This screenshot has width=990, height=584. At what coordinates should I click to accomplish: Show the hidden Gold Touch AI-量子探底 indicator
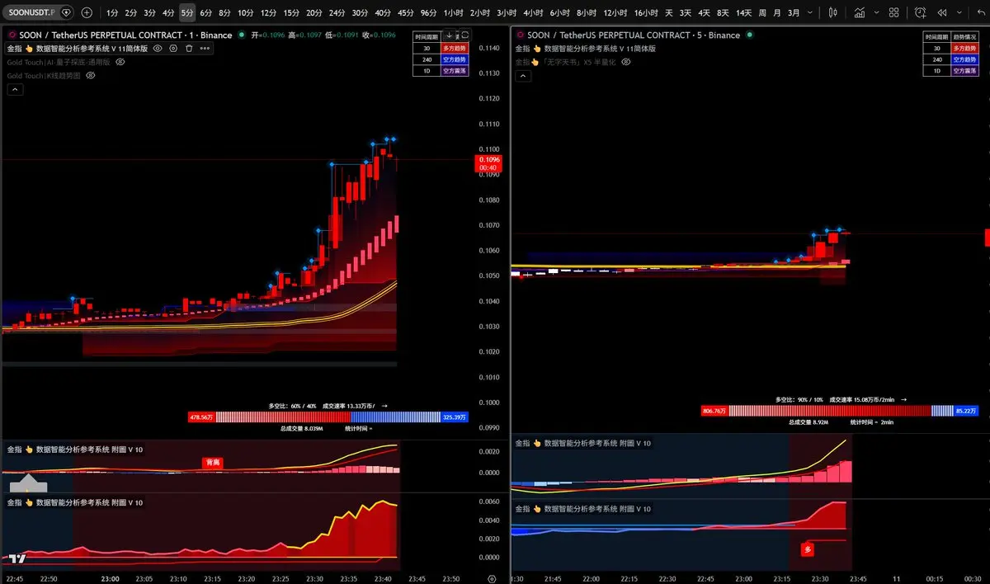click(120, 62)
